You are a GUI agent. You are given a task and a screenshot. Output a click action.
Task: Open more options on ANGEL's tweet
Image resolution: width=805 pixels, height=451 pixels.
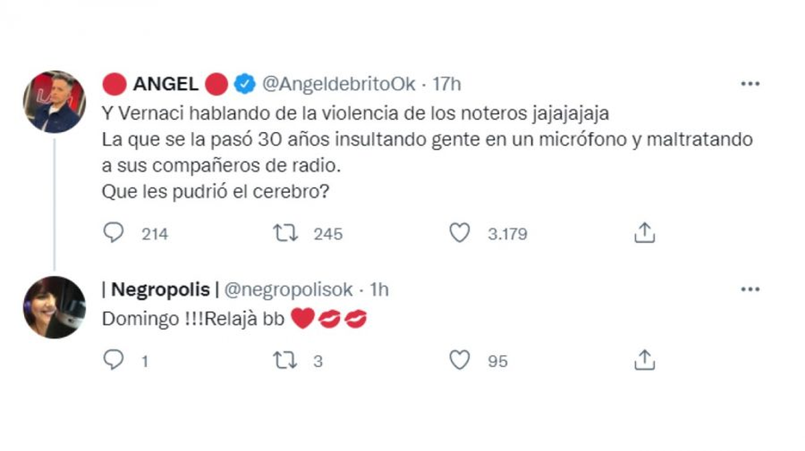[749, 84]
